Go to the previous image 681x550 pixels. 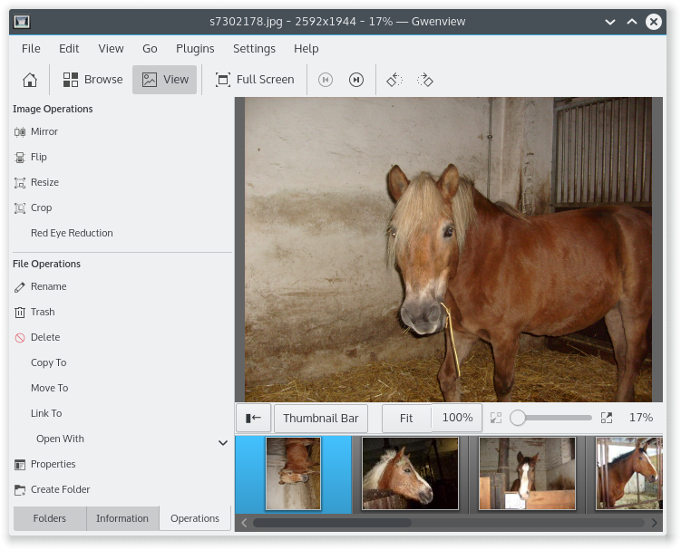326,80
